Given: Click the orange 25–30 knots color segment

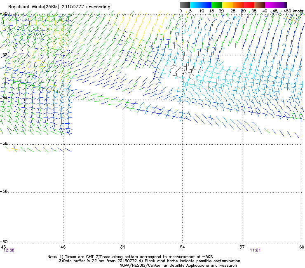Looking at the screenshot, I should point(238,5).
